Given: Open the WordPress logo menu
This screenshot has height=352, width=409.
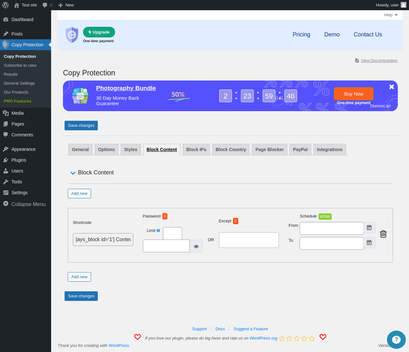Looking at the screenshot, I should point(5,5).
